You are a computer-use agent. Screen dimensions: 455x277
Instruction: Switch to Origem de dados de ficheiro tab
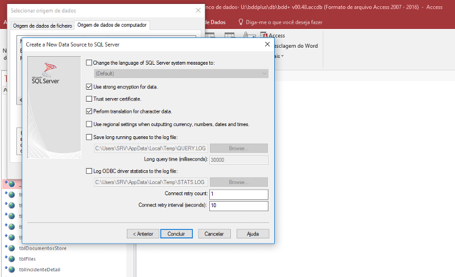click(42, 26)
